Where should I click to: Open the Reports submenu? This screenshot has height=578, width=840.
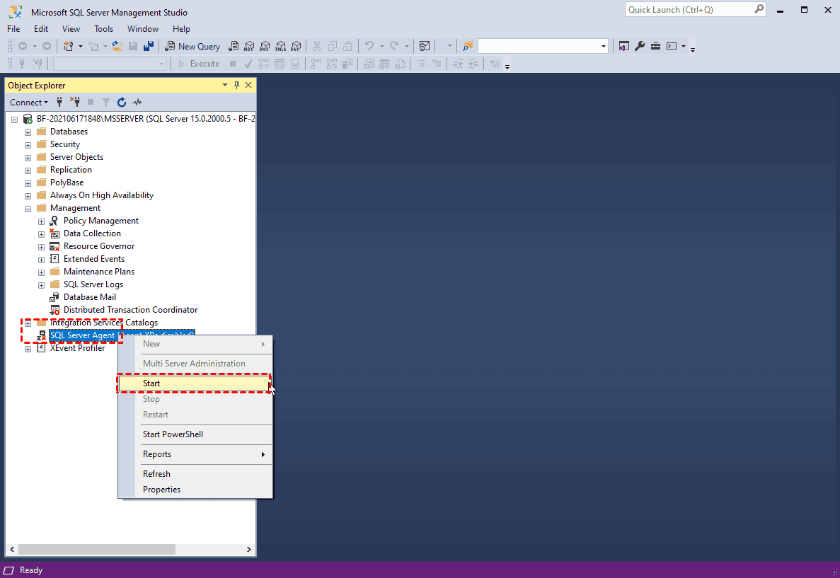point(195,454)
